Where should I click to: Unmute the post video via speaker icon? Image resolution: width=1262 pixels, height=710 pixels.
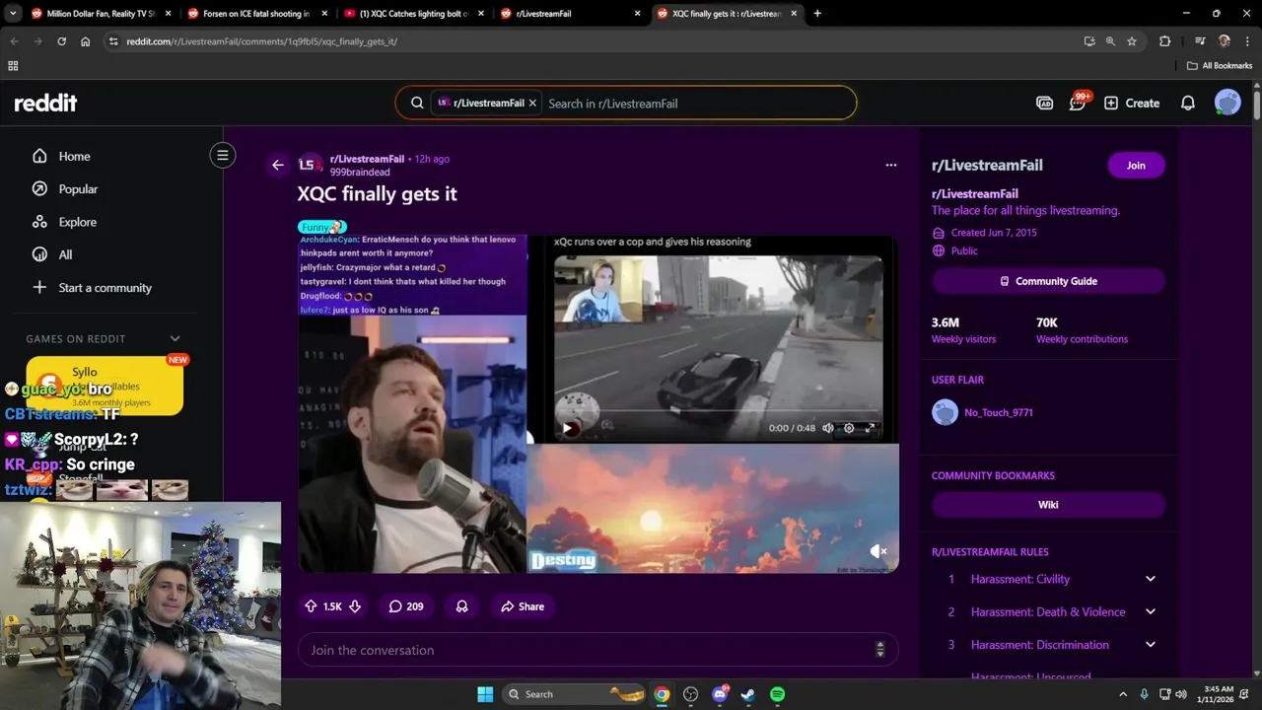[x=877, y=551]
